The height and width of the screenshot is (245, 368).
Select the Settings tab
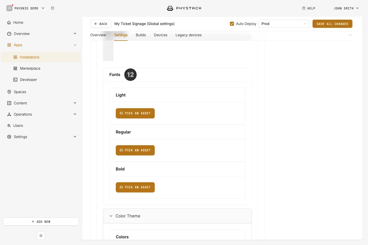coord(121,35)
